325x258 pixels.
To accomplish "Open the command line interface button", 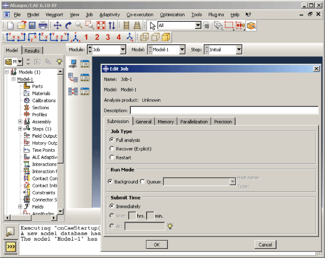I will coord(11,247).
